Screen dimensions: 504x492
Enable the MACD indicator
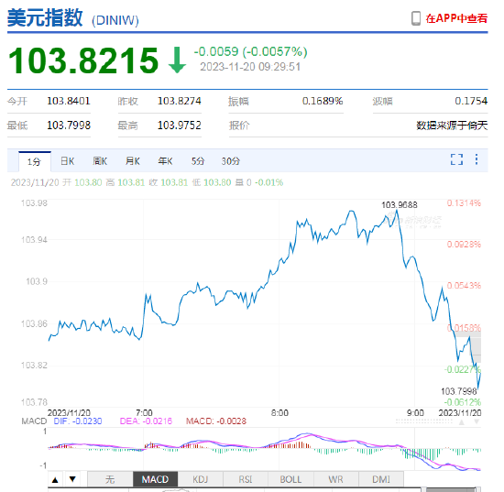155,480
